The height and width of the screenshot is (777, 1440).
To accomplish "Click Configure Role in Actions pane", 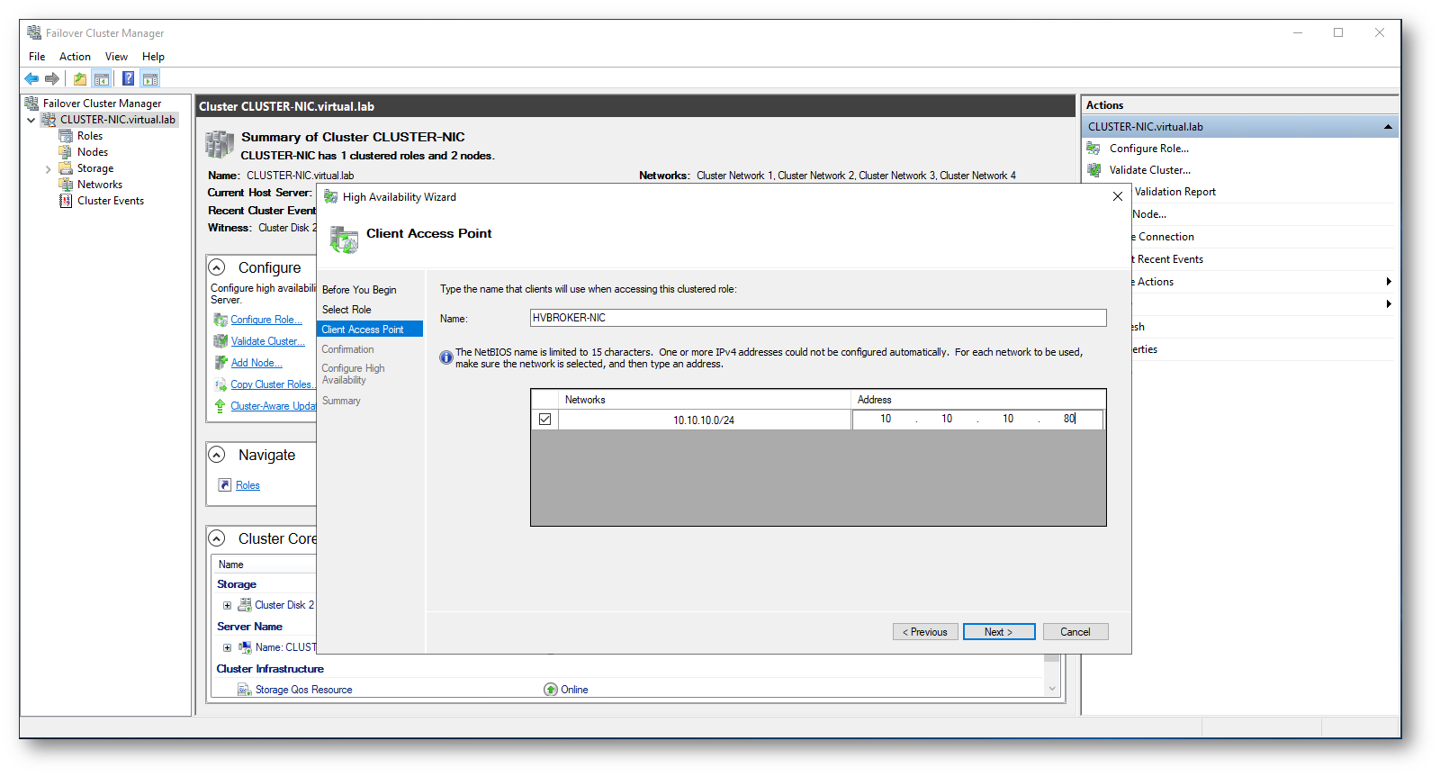I will tap(1149, 149).
